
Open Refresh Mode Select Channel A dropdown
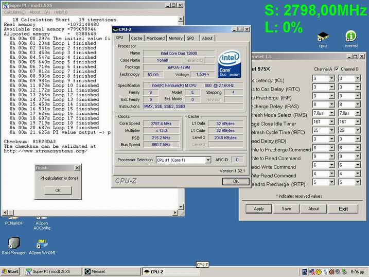[331, 113]
